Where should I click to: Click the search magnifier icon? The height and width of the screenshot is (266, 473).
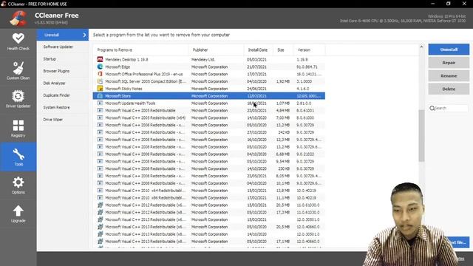click(x=432, y=108)
